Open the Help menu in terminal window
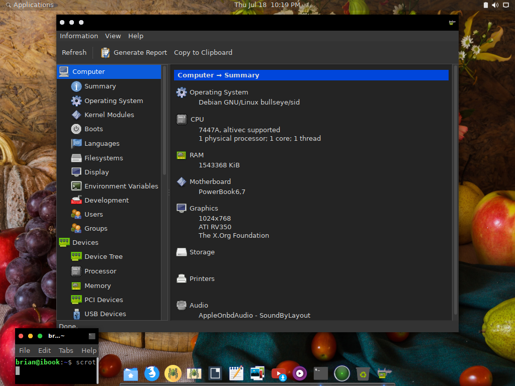The height and width of the screenshot is (386, 515). pyautogui.click(x=89, y=350)
